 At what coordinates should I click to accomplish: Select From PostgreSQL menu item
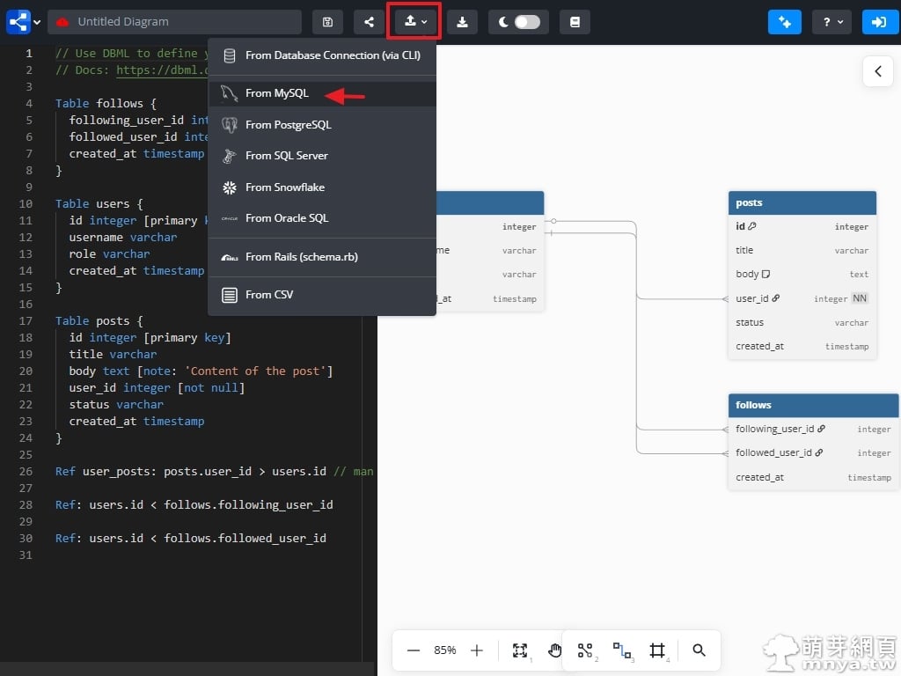pos(288,125)
